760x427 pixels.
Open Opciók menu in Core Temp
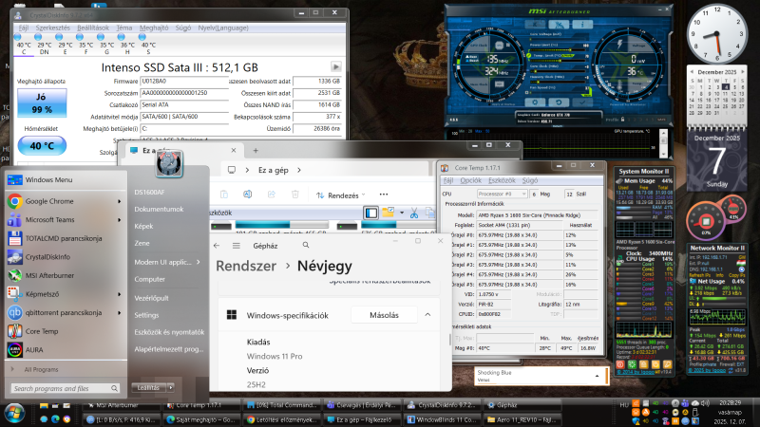[x=470, y=180]
